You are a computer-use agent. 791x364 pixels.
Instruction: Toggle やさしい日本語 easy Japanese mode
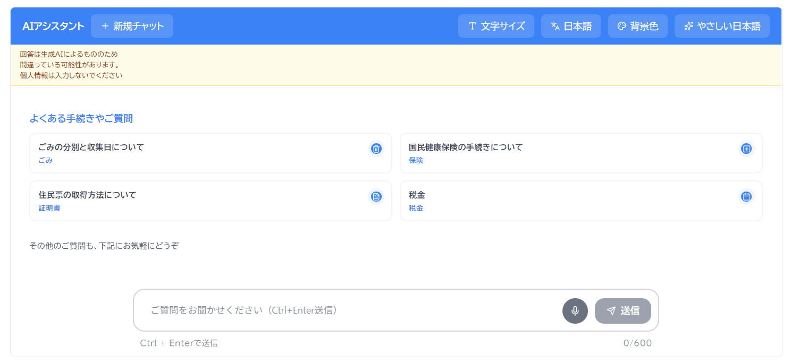(722, 26)
